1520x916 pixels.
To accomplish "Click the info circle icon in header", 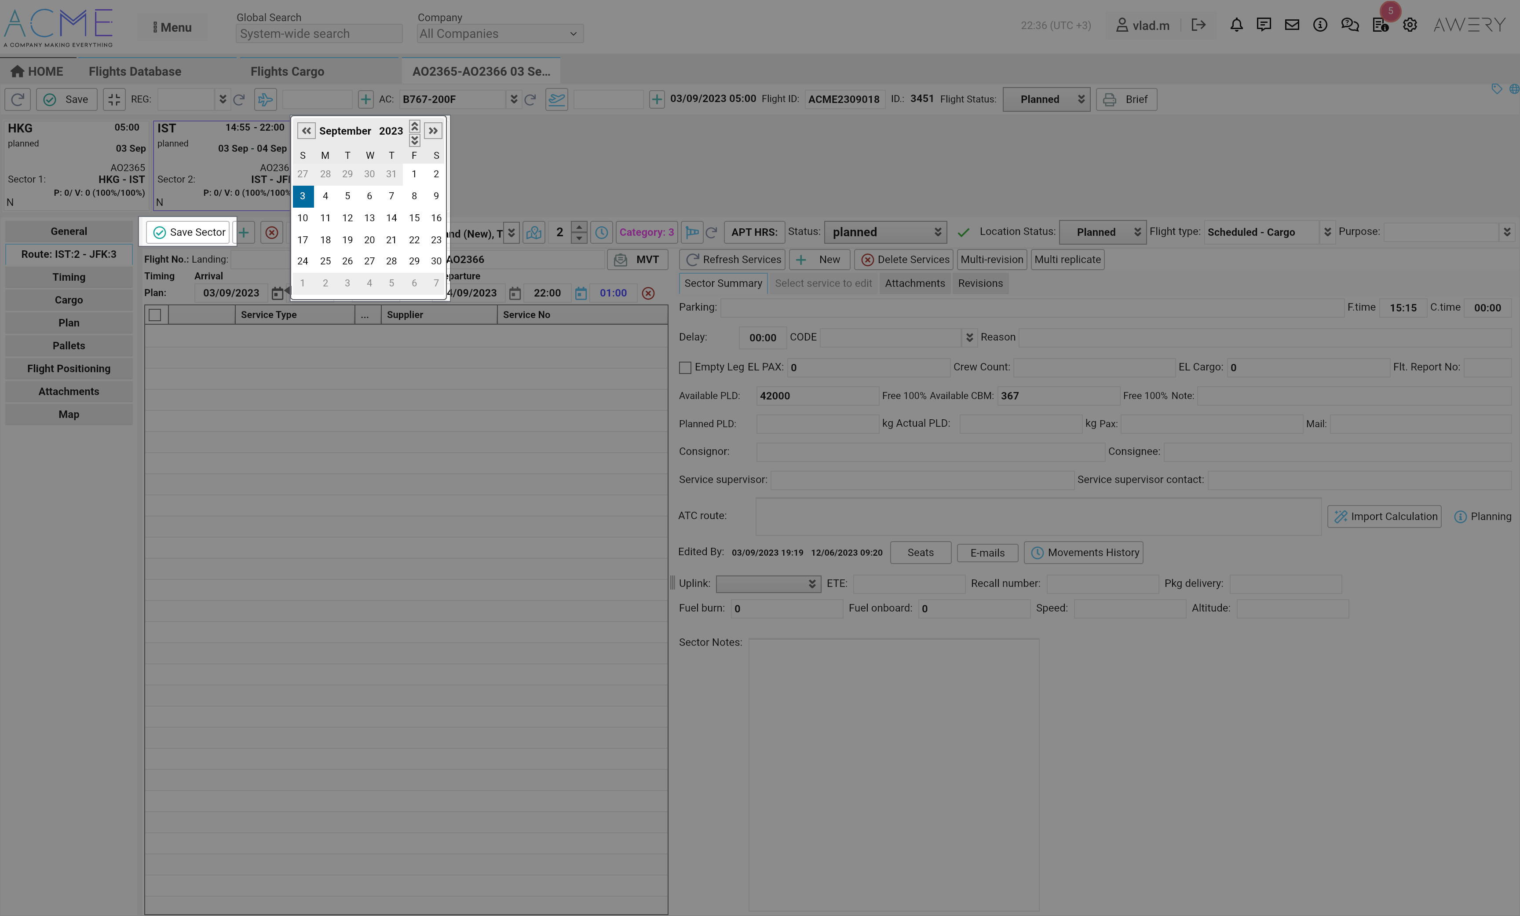I will coord(1319,26).
